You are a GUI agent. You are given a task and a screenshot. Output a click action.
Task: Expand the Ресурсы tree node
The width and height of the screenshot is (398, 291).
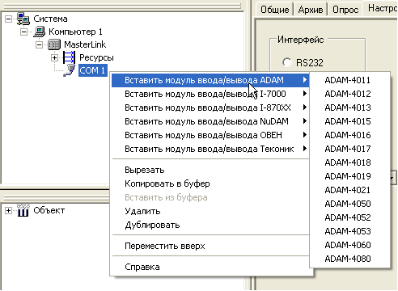tap(54, 57)
